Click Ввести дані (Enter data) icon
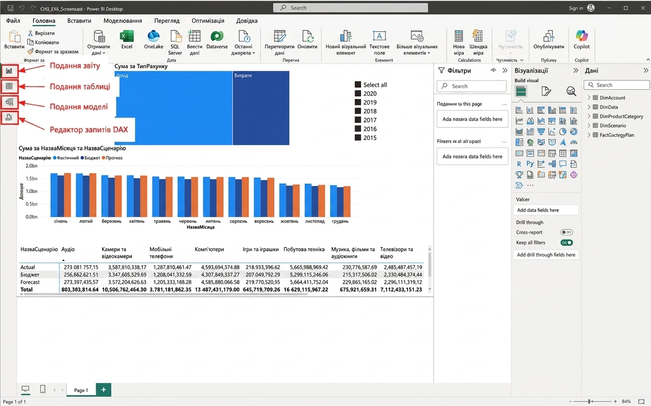This screenshot has width=651, height=406. tap(195, 36)
